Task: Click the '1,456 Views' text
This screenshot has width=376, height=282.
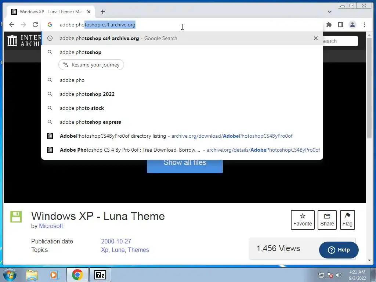Action: (278, 249)
